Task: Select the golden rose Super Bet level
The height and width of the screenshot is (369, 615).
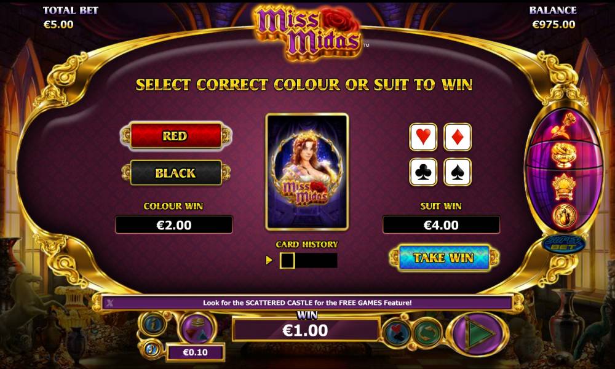Action: (x=563, y=125)
